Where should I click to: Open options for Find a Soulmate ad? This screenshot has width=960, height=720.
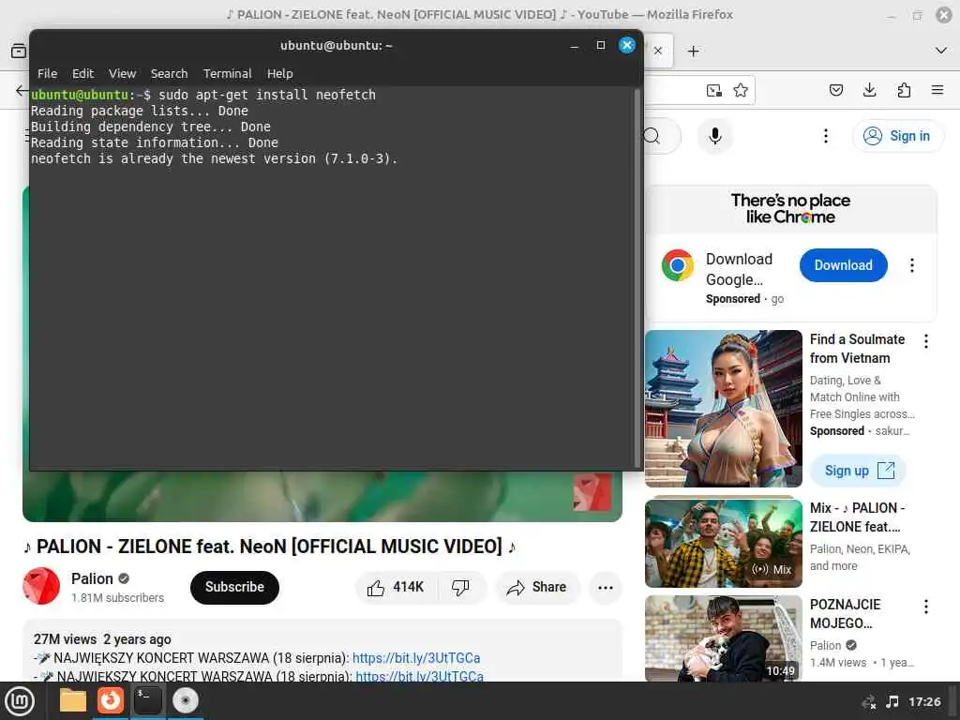click(x=925, y=341)
